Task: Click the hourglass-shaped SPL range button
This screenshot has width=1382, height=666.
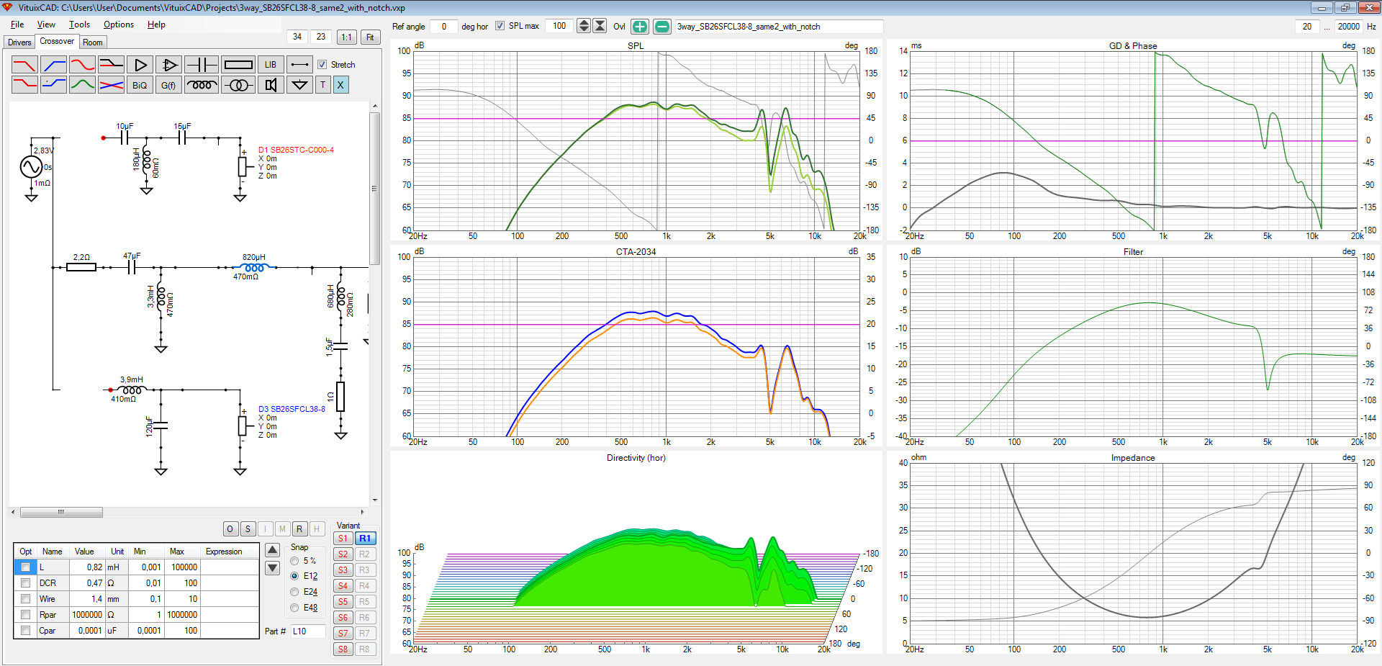Action: tap(600, 26)
